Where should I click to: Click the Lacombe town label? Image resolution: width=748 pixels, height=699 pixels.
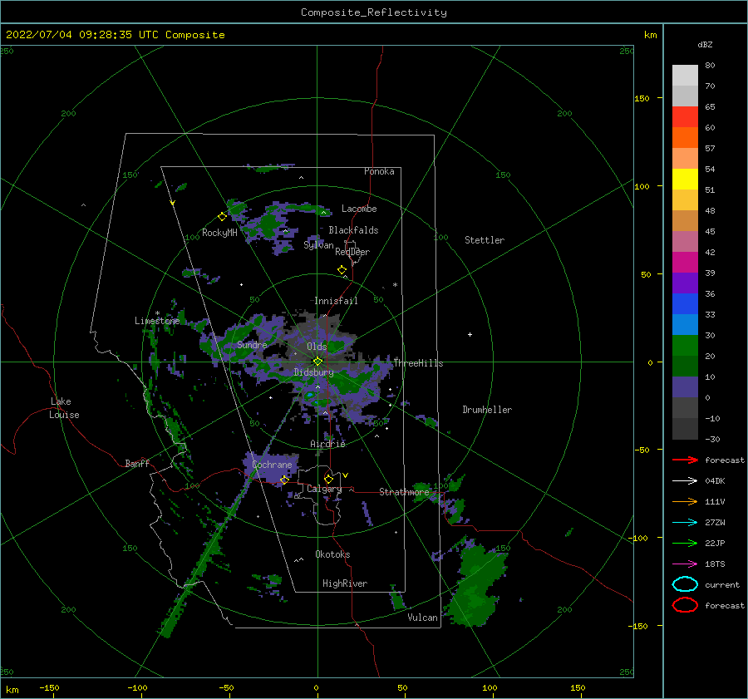pyautogui.click(x=359, y=209)
